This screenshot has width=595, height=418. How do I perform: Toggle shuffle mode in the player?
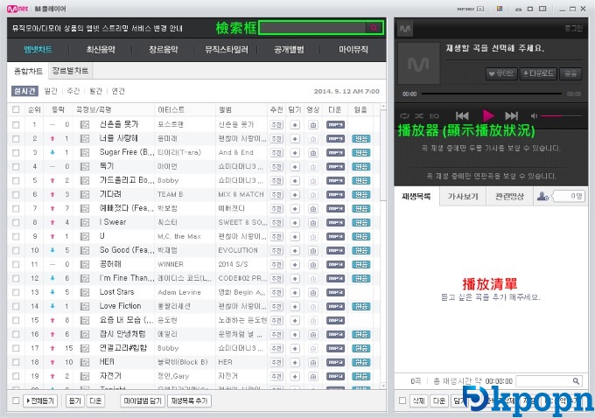point(419,115)
